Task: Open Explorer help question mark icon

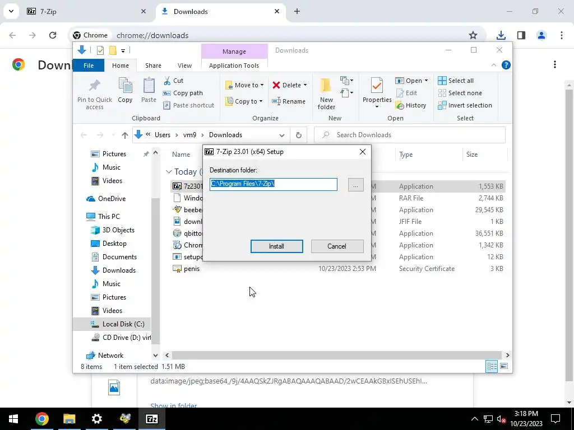Action: click(x=506, y=65)
